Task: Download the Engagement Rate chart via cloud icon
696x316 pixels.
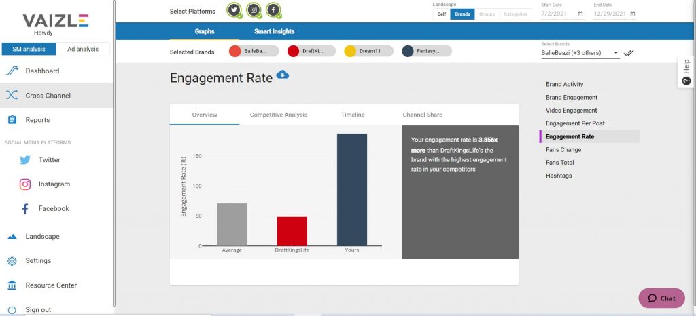Action: [282, 75]
